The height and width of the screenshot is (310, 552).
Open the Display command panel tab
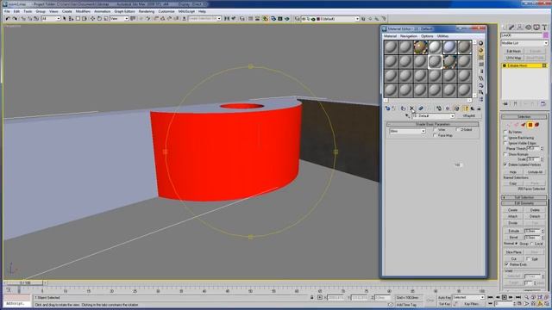[x=536, y=28]
